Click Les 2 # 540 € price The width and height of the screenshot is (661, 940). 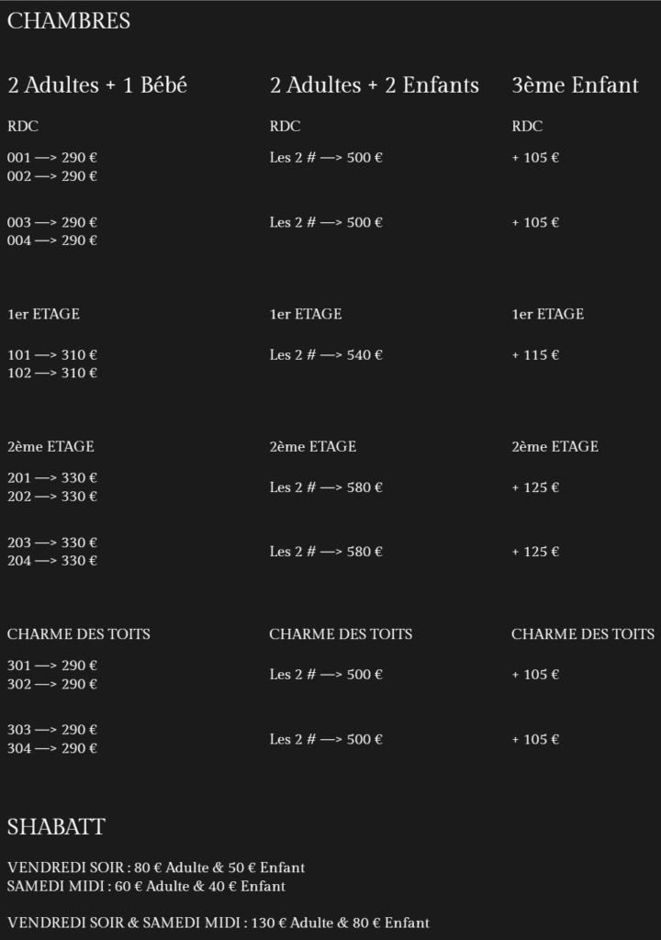[x=326, y=355]
